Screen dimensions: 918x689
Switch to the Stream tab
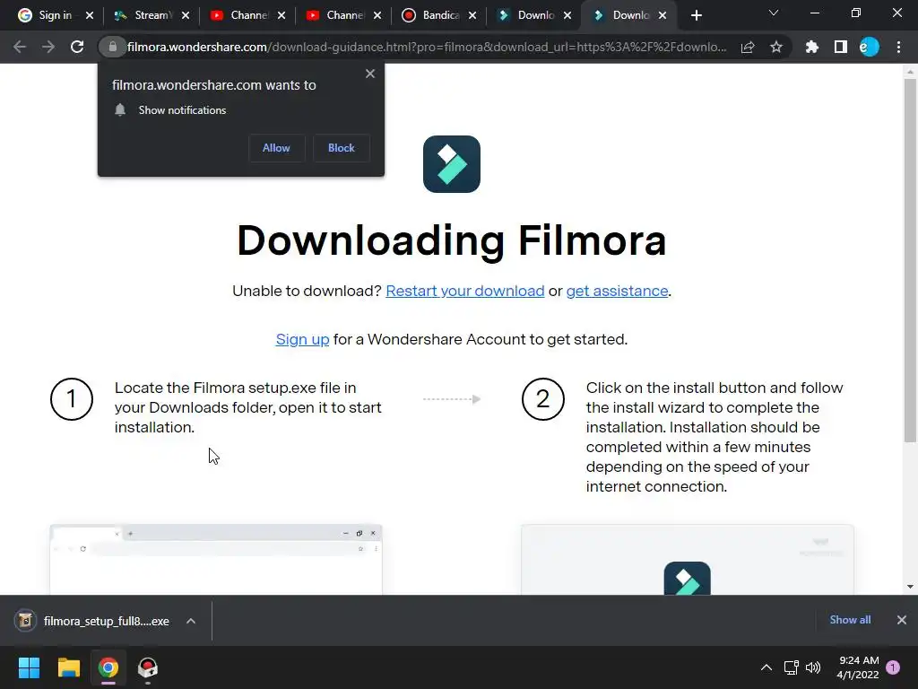pos(143,15)
